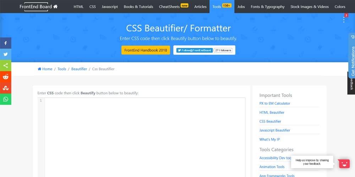Share page on StumbleUpon via sidebar icon
Screen dimensions: 355x177
5,88
